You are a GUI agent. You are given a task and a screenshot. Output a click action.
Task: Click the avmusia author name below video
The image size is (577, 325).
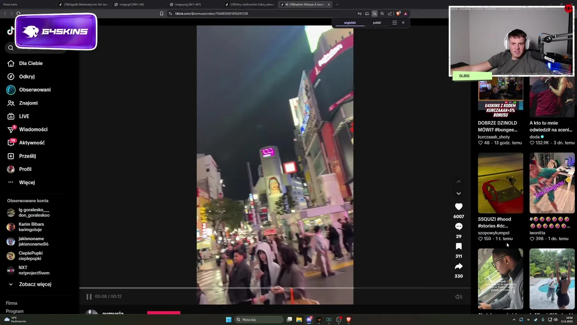[x=113, y=314]
